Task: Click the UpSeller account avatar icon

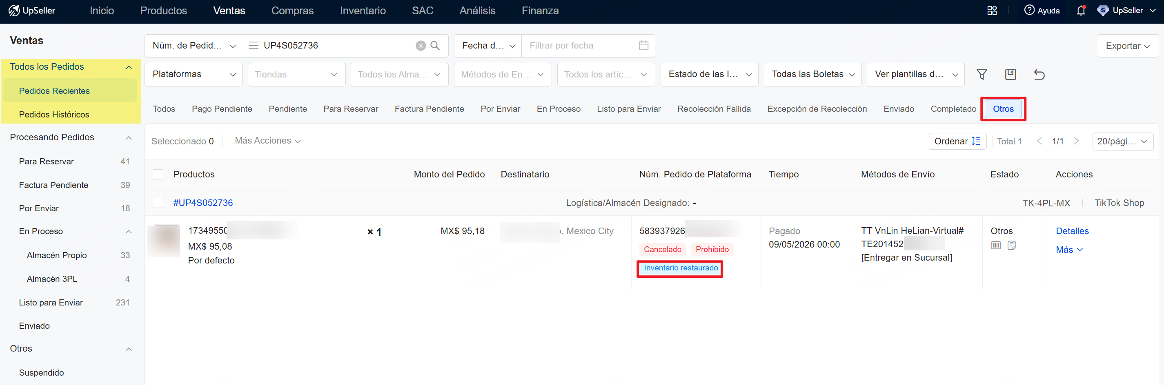Action: 1102,10
